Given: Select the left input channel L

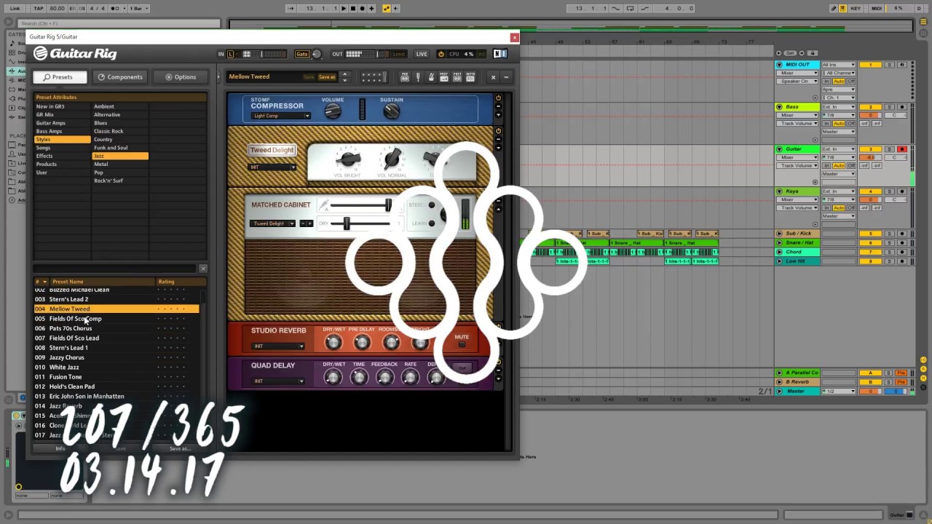Looking at the screenshot, I should 231,54.
